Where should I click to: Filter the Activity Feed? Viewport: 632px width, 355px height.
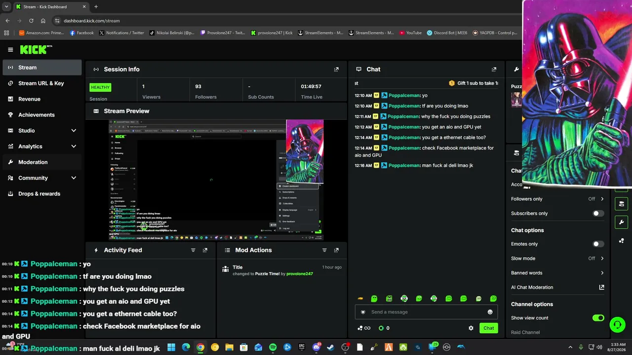click(193, 250)
